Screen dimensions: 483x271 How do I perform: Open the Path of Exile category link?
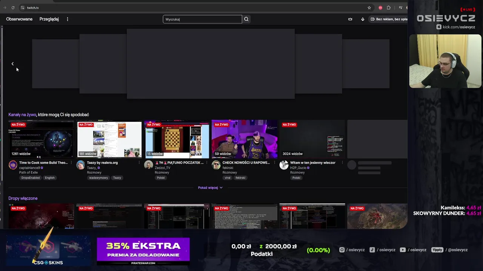tap(28, 172)
